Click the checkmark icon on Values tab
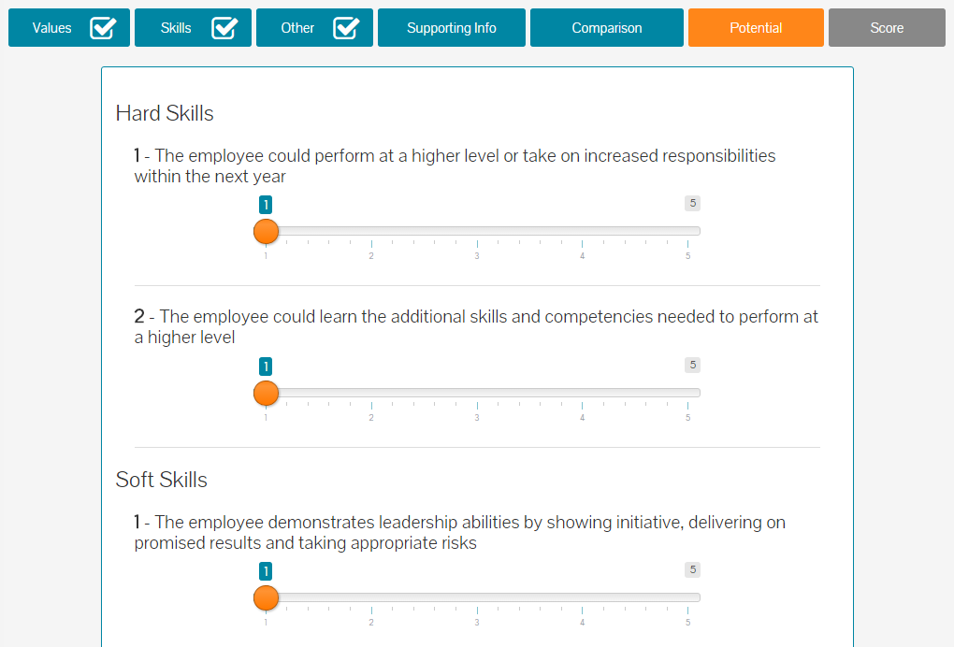 click(x=103, y=27)
